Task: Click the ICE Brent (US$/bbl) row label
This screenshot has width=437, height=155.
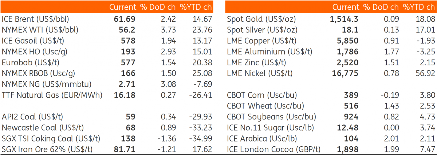Action: (35, 19)
